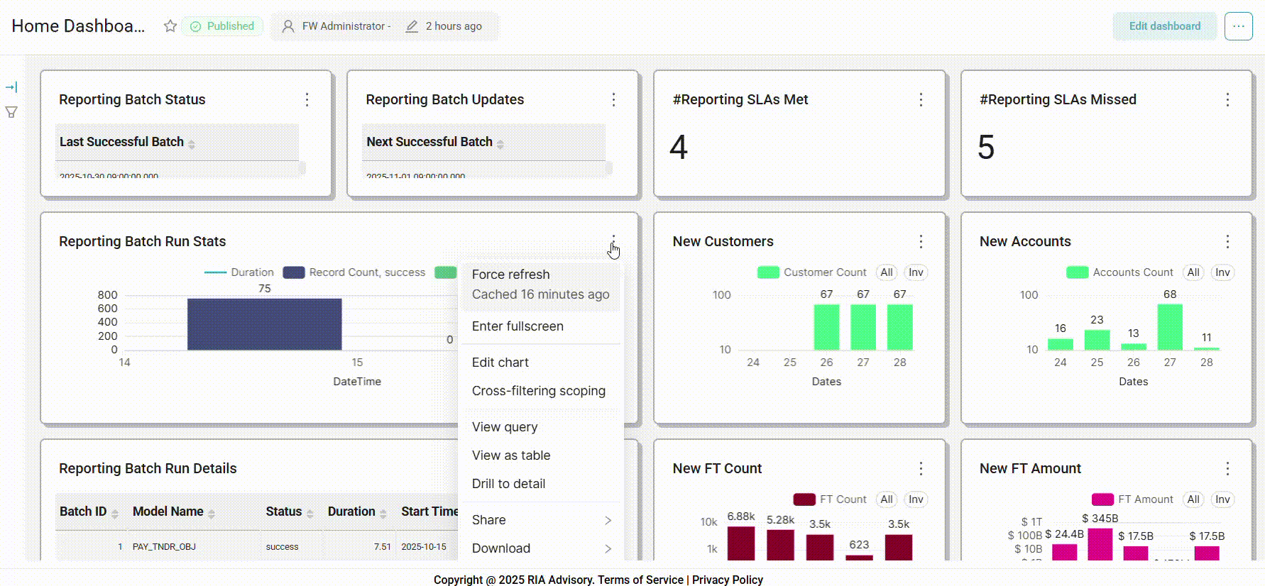
Task: Expand the Download submenu
Action: (541, 548)
